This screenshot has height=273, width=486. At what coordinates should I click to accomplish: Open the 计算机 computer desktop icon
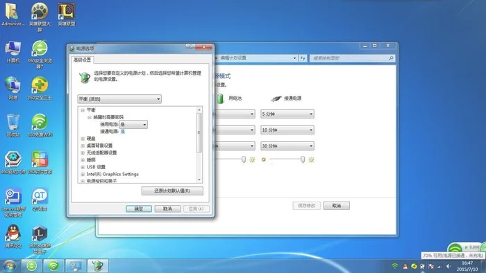(12, 51)
